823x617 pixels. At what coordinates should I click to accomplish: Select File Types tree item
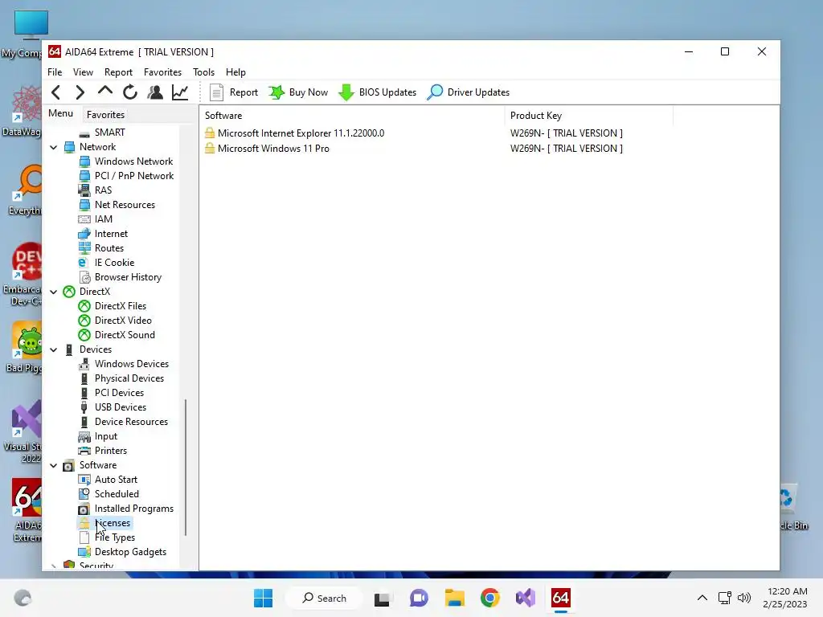(x=115, y=537)
